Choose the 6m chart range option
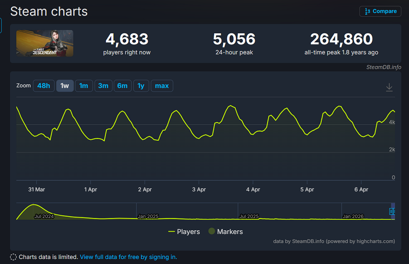 [x=122, y=86]
